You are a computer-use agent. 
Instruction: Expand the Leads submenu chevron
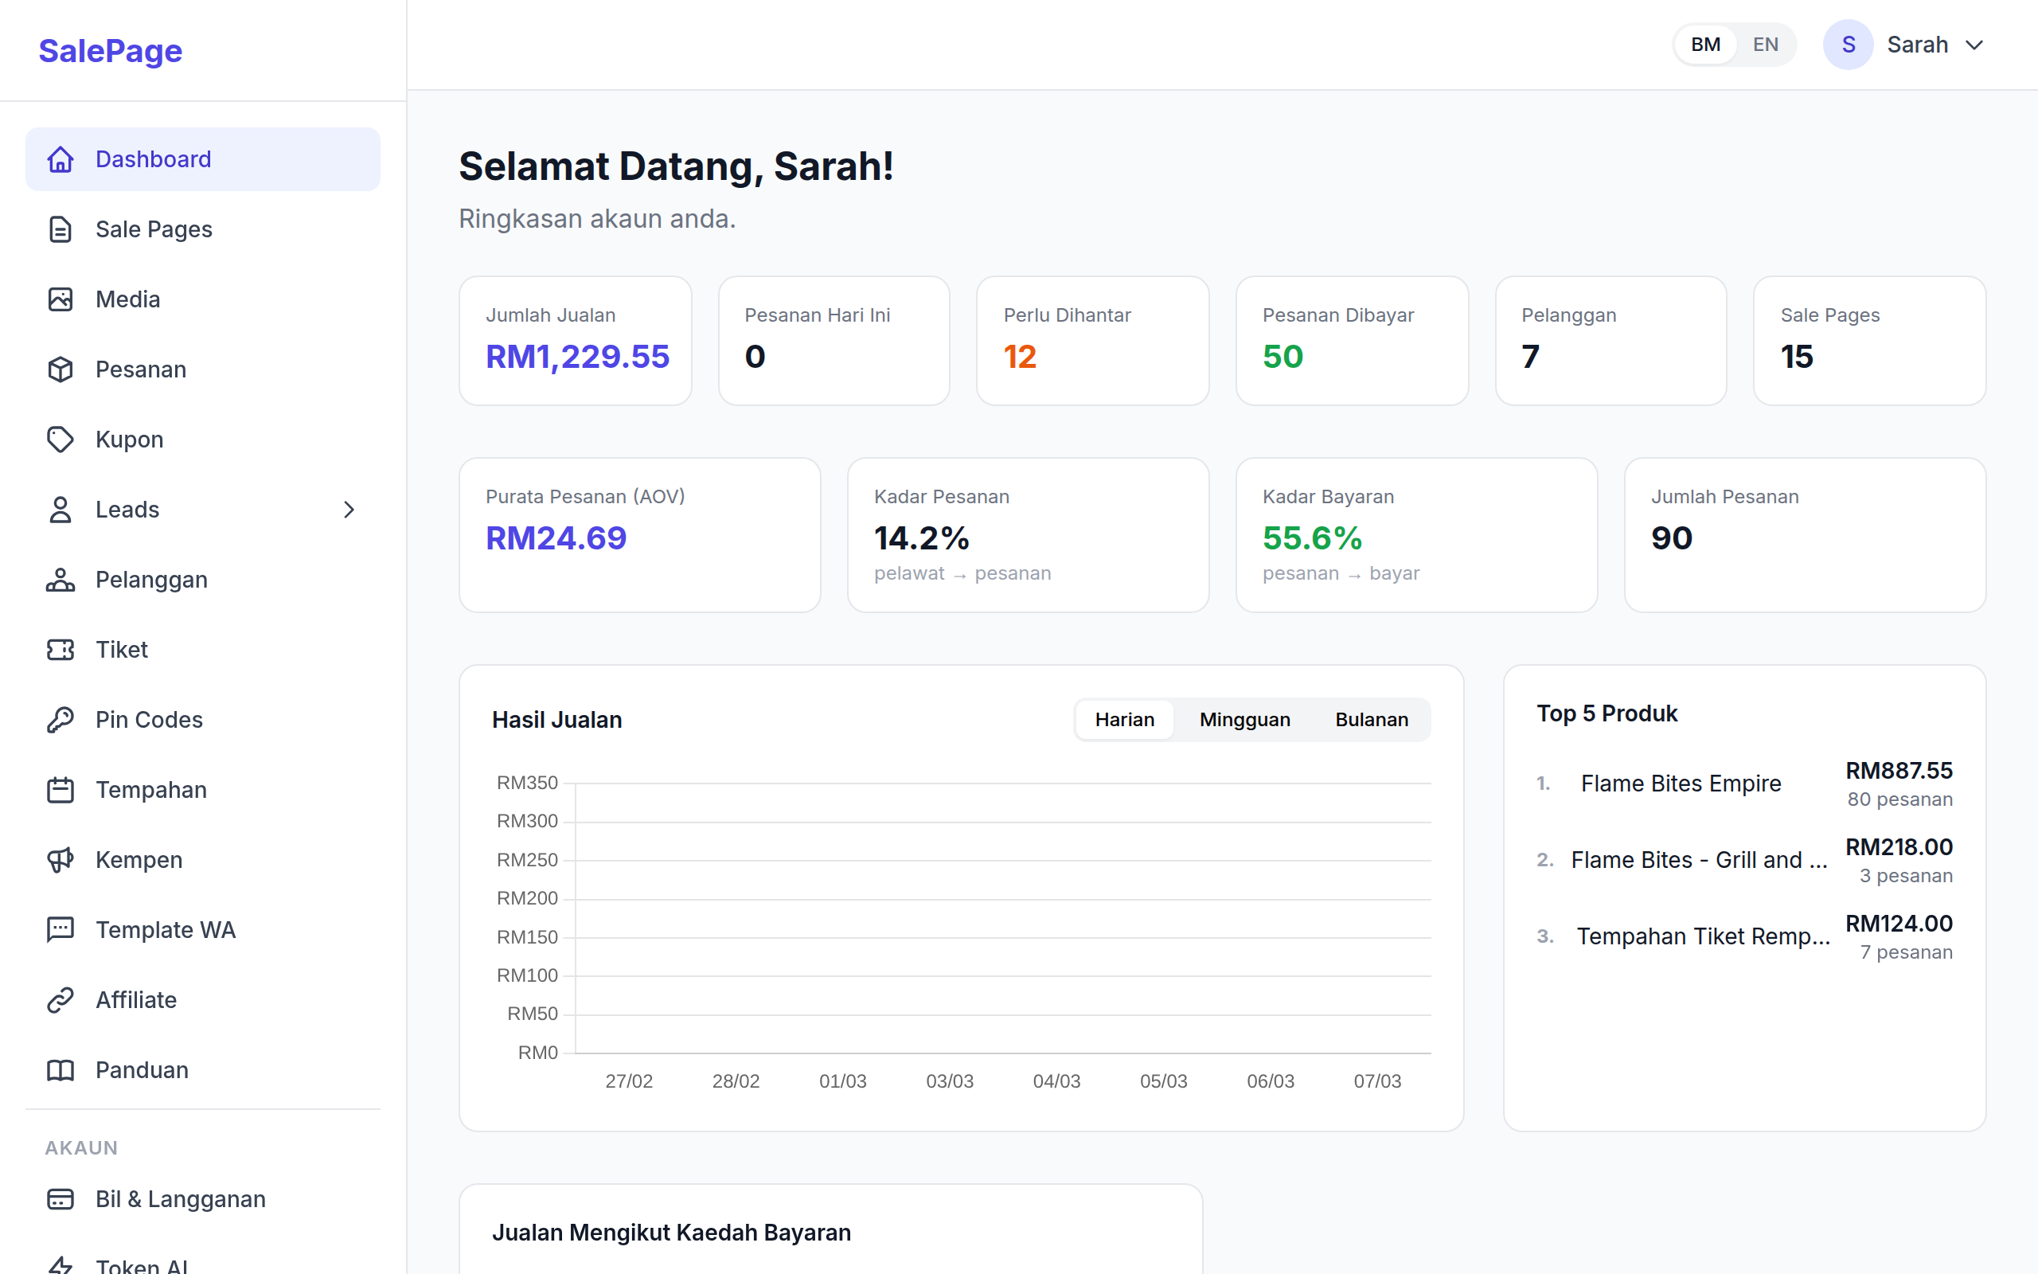click(349, 510)
